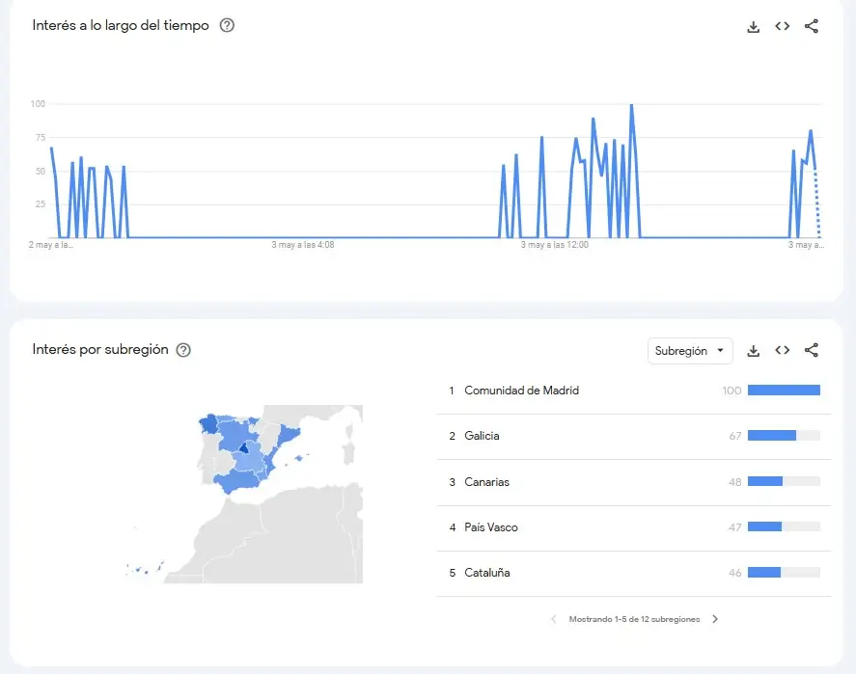Click the Canary Islands on the map

tap(144, 569)
